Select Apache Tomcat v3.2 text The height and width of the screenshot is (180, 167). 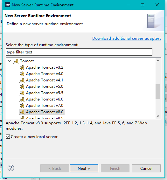coord(45,67)
